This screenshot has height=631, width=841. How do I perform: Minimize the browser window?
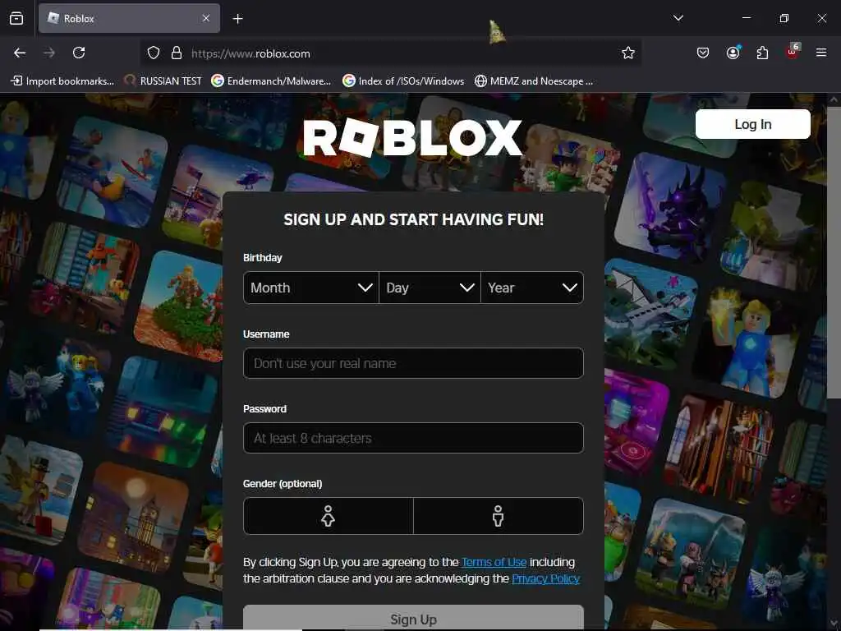click(746, 18)
